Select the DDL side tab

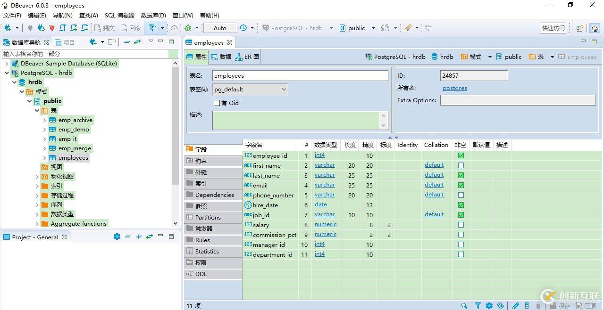point(213,274)
